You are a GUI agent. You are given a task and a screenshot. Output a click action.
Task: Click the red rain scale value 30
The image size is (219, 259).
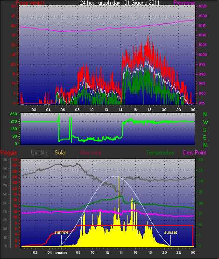15,160
